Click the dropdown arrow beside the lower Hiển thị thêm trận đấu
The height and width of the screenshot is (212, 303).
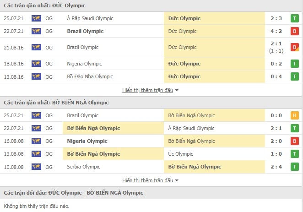pyautogui.click(x=177, y=180)
